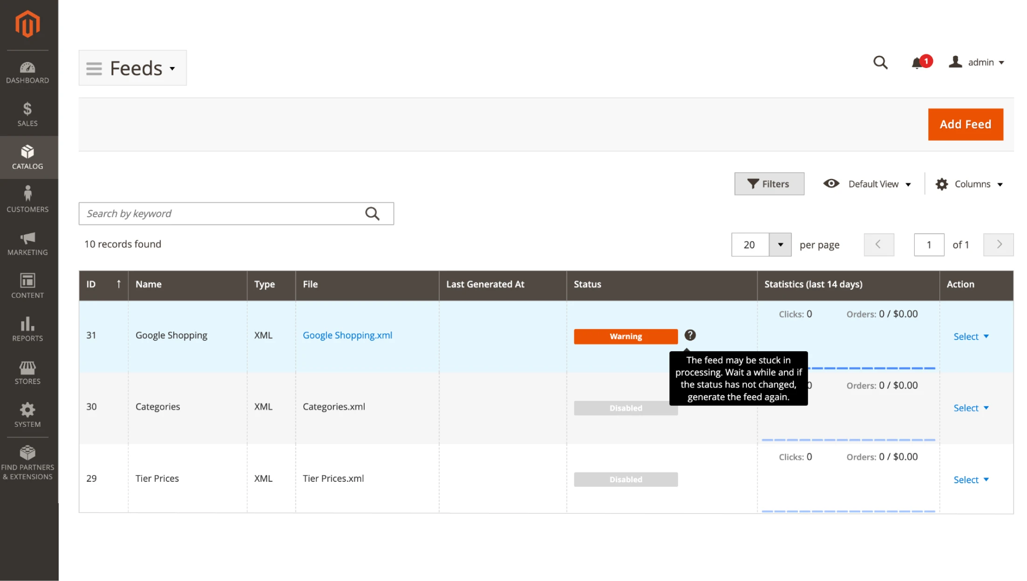Open the admin account menu
This screenshot has width=1027, height=581.
(x=977, y=62)
